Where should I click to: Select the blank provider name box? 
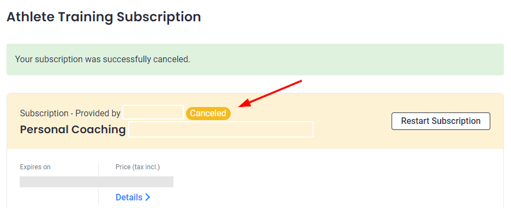(x=153, y=112)
